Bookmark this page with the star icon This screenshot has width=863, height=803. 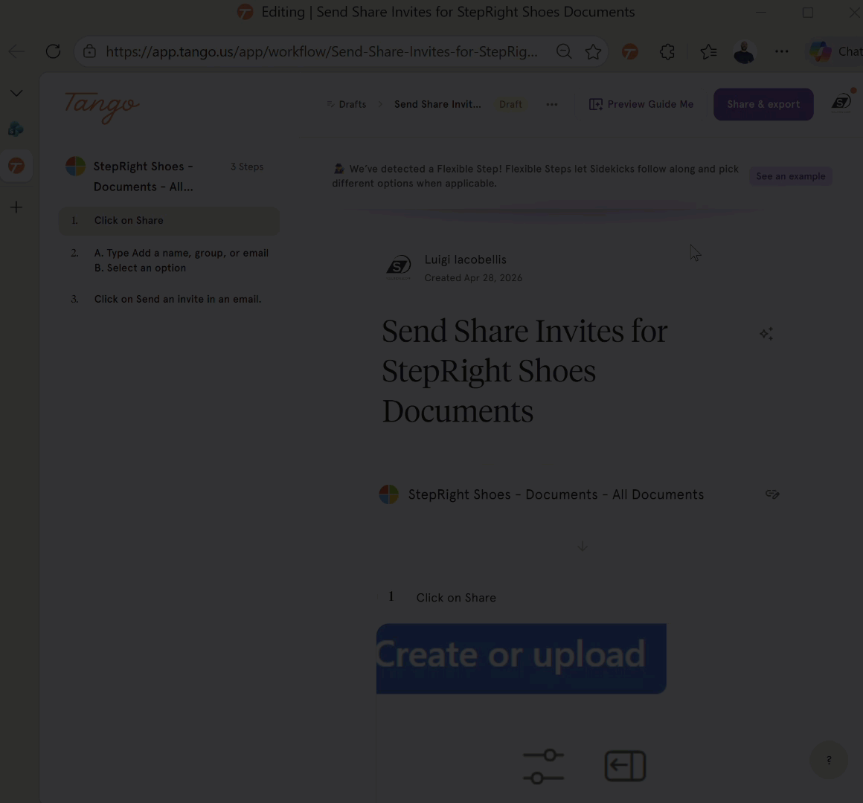[594, 52]
